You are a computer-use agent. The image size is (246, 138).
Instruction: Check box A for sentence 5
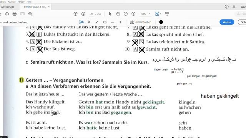point(33,49)
